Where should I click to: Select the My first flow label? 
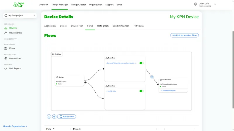[57, 54]
